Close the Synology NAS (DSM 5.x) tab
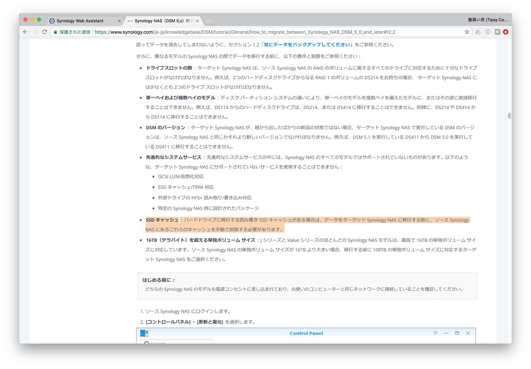Image resolution: width=531 pixels, height=369 pixels. point(197,21)
